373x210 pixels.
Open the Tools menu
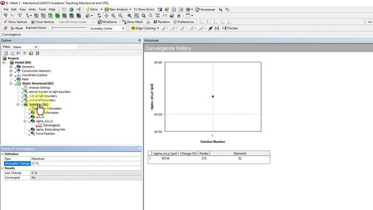click(43, 9)
